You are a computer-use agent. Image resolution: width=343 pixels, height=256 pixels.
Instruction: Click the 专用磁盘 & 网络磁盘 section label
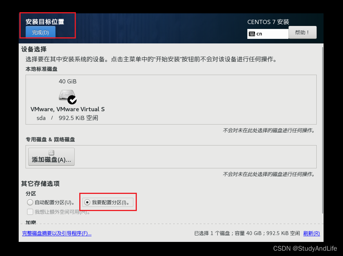coord(50,139)
